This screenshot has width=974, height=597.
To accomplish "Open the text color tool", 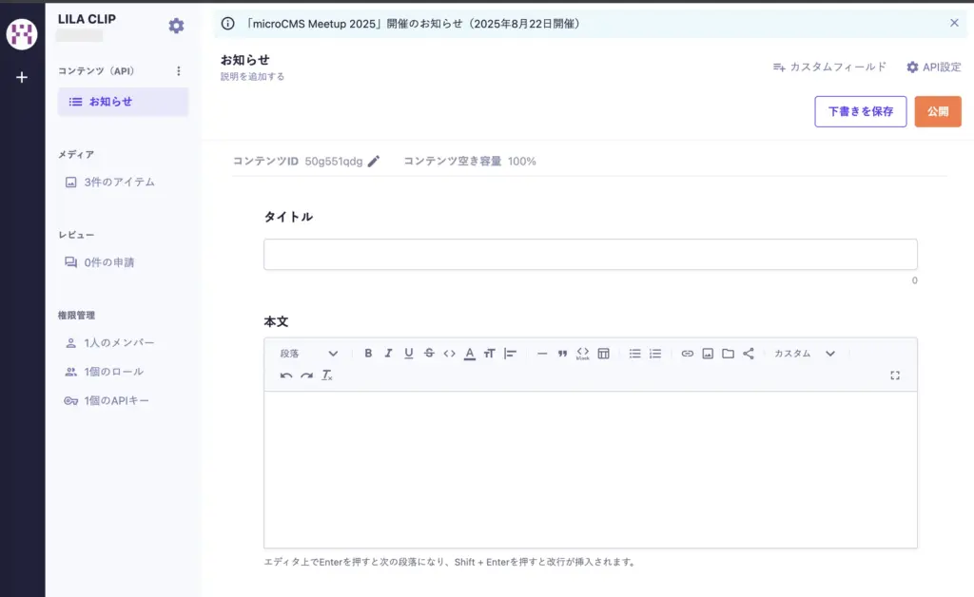I will 470,353.
